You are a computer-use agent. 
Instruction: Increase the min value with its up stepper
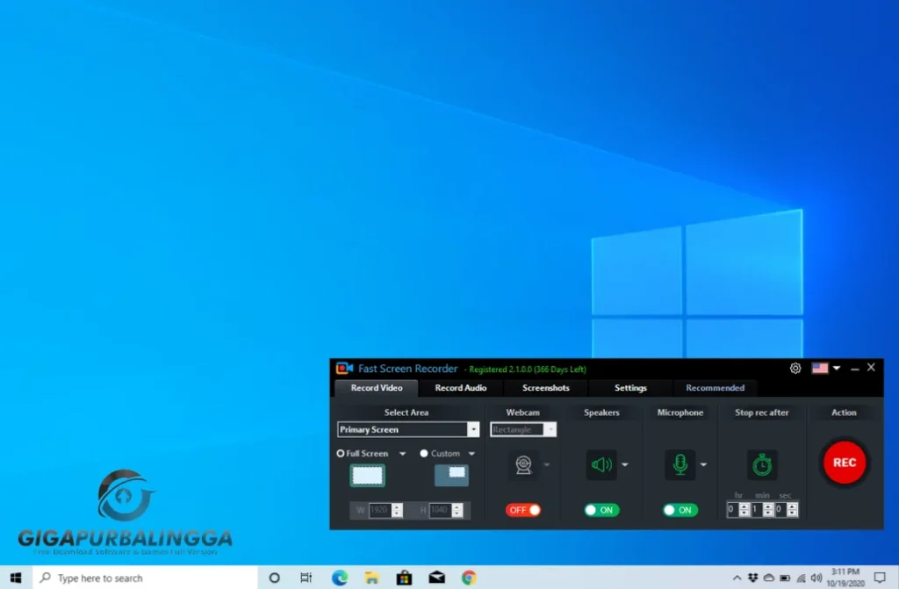click(767, 506)
